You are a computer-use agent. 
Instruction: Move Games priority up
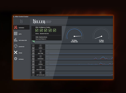(33, 46)
